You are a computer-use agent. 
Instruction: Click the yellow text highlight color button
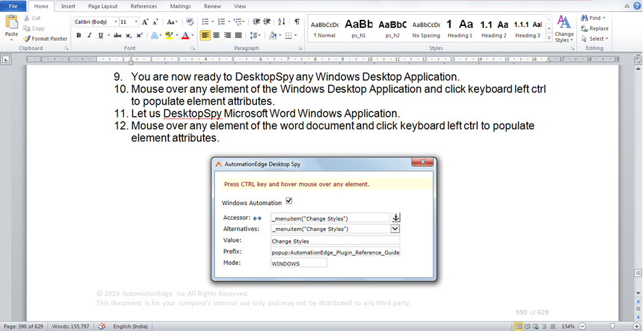coord(169,35)
